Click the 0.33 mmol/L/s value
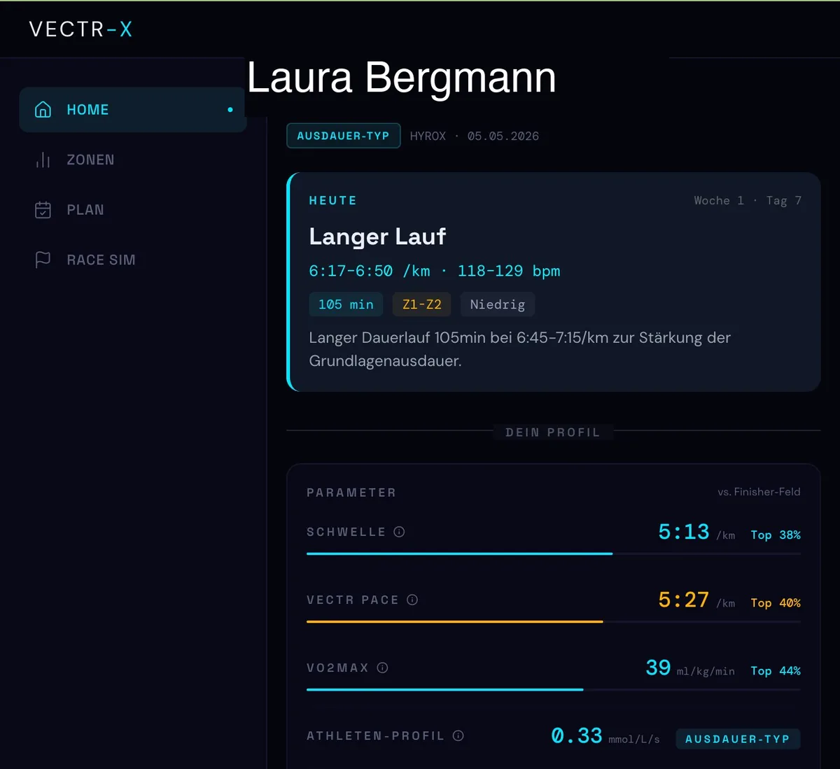Image resolution: width=840 pixels, height=769 pixels. pyautogui.click(x=605, y=736)
